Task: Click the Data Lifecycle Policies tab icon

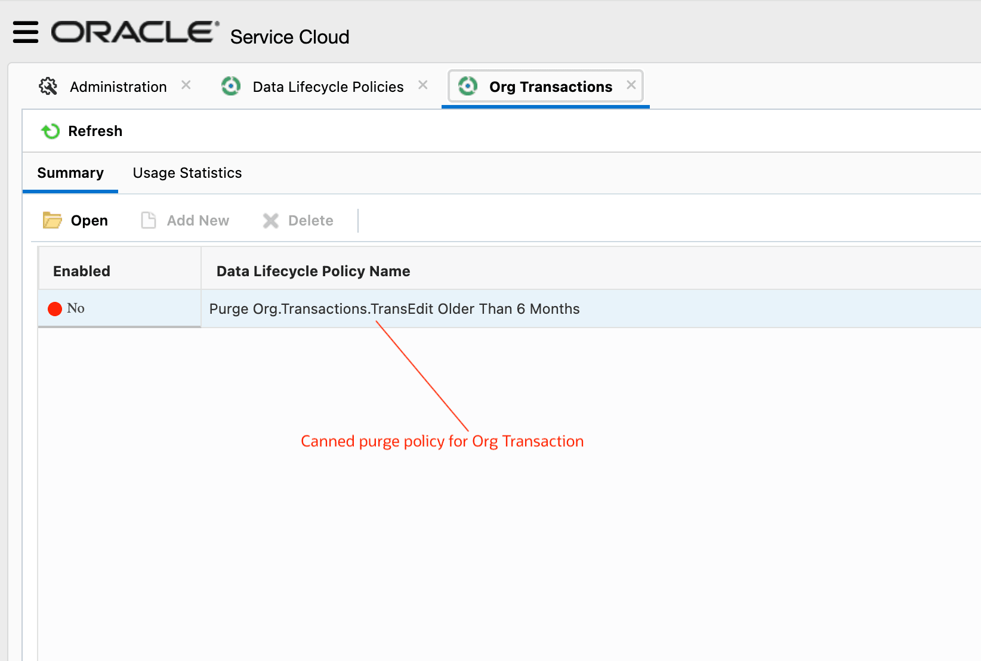Action: click(231, 87)
